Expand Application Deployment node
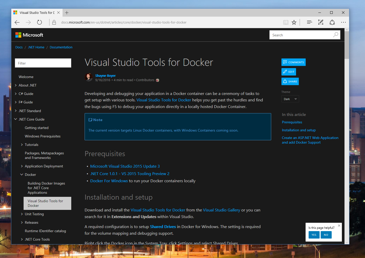The height and width of the screenshot is (258, 365). [x=22, y=166]
